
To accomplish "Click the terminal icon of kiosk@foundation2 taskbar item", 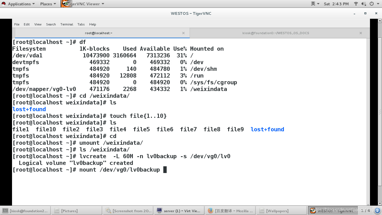I will point(5,211).
